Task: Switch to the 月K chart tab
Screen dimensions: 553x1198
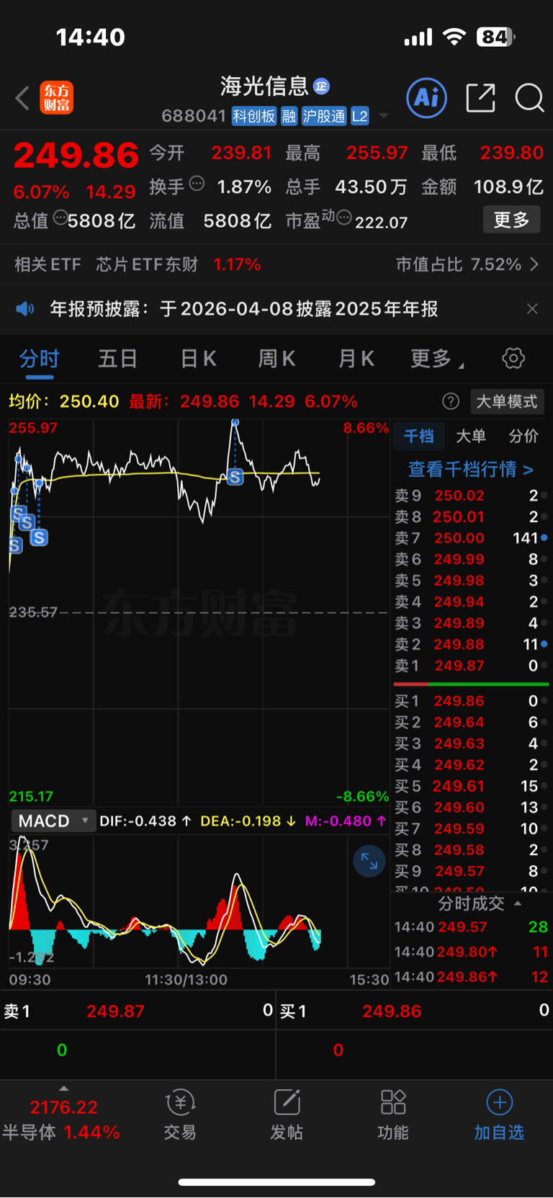Action: click(356, 359)
